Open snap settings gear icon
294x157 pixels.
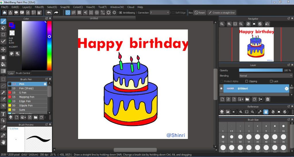pyautogui.click(x=114, y=13)
